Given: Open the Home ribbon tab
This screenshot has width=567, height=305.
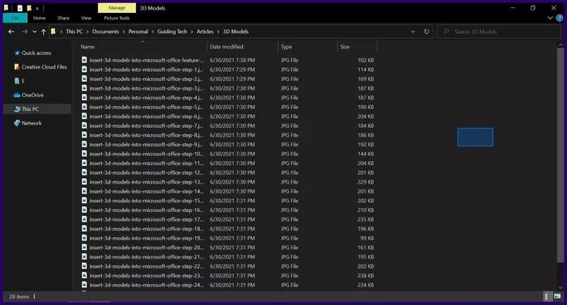Looking at the screenshot, I should (40, 18).
